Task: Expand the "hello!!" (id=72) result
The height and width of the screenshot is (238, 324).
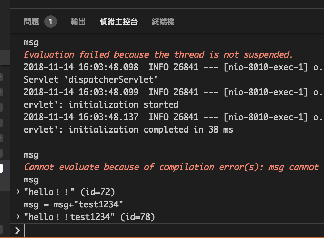Action: click(18, 192)
